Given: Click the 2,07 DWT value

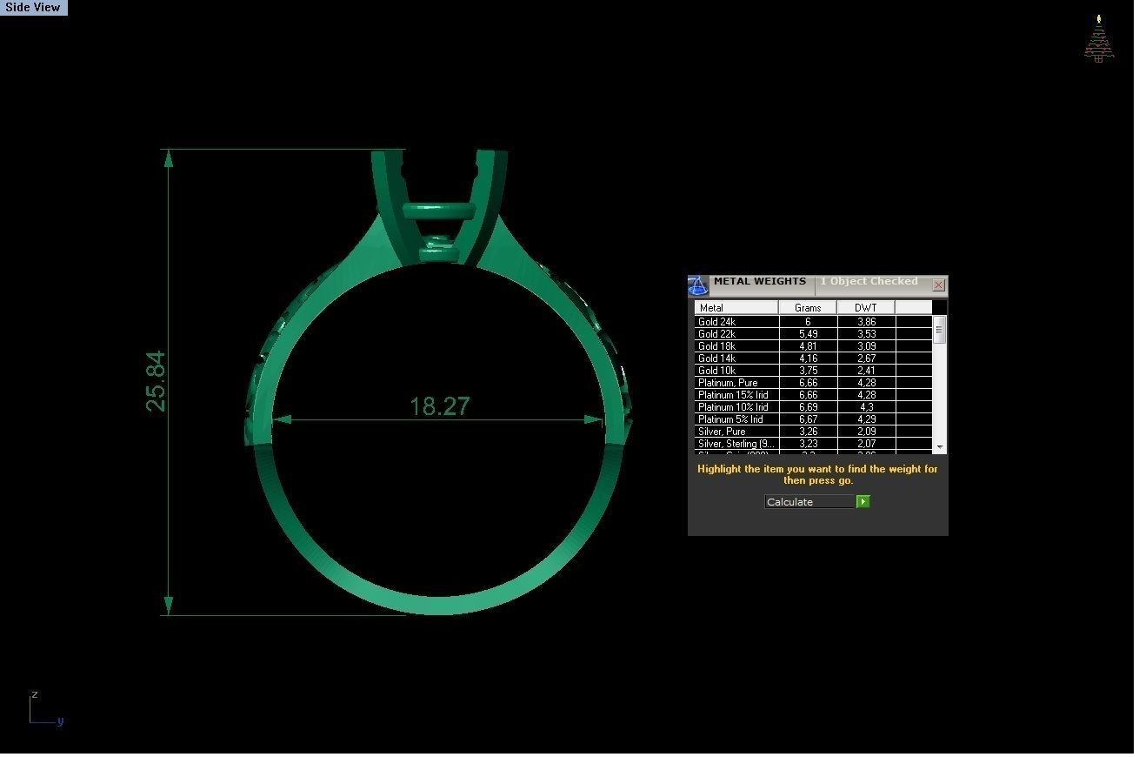Looking at the screenshot, I should [x=866, y=444].
